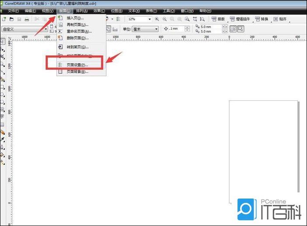Image resolution: width=307 pixels, height=226 pixels.
Task: Select the Smart Fill tool in toolbox
Action: [x=3, y=79]
